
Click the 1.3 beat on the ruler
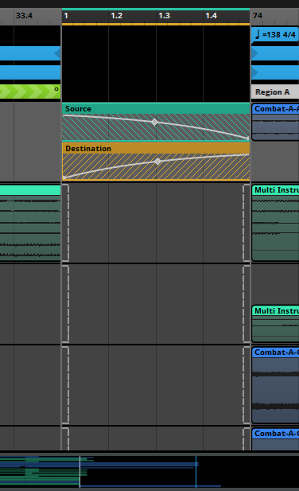coord(164,16)
